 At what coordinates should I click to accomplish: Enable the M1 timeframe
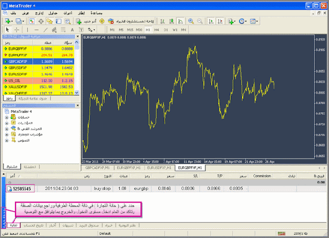click(112, 30)
